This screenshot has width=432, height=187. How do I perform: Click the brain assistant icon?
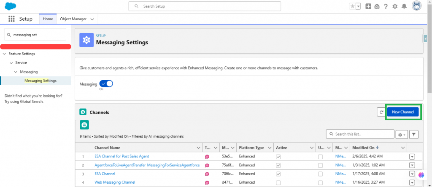[x=421, y=175]
